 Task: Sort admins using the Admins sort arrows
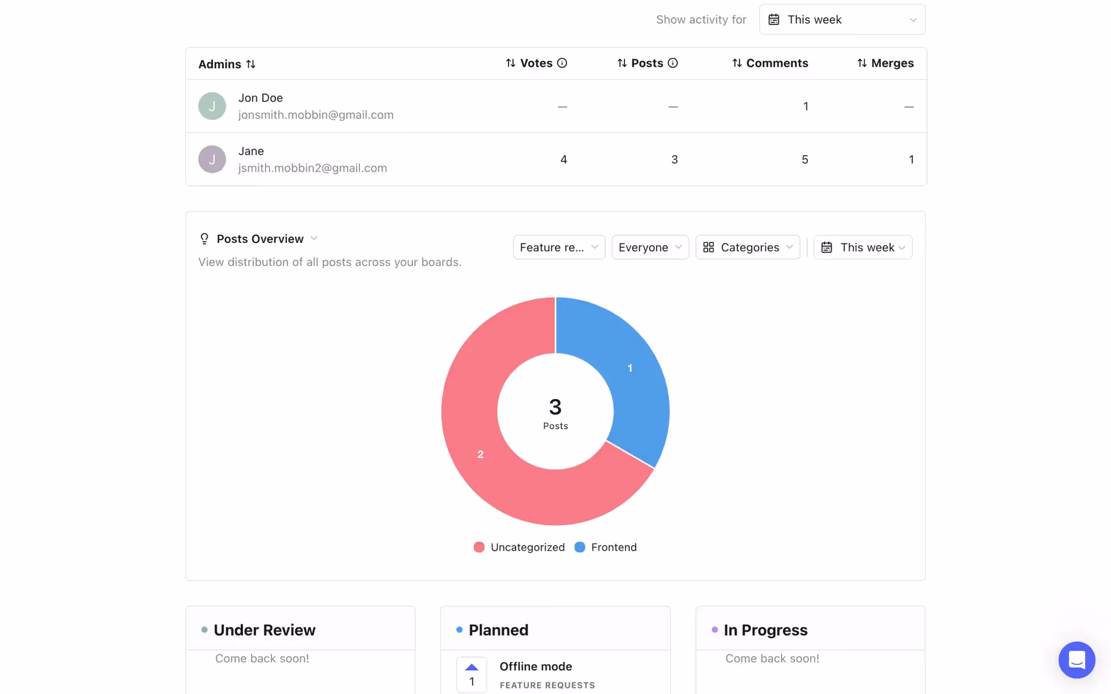pos(251,64)
